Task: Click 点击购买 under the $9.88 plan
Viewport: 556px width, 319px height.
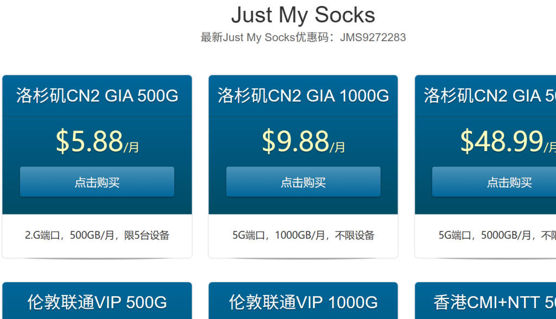Action: (x=303, y=182)
